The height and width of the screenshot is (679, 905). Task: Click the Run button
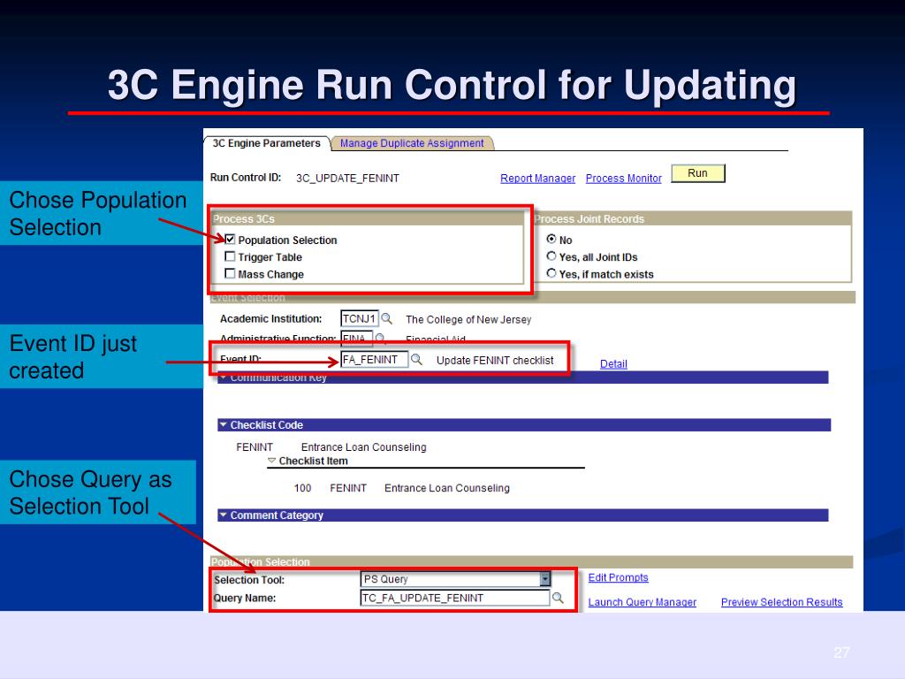point(698,173)
